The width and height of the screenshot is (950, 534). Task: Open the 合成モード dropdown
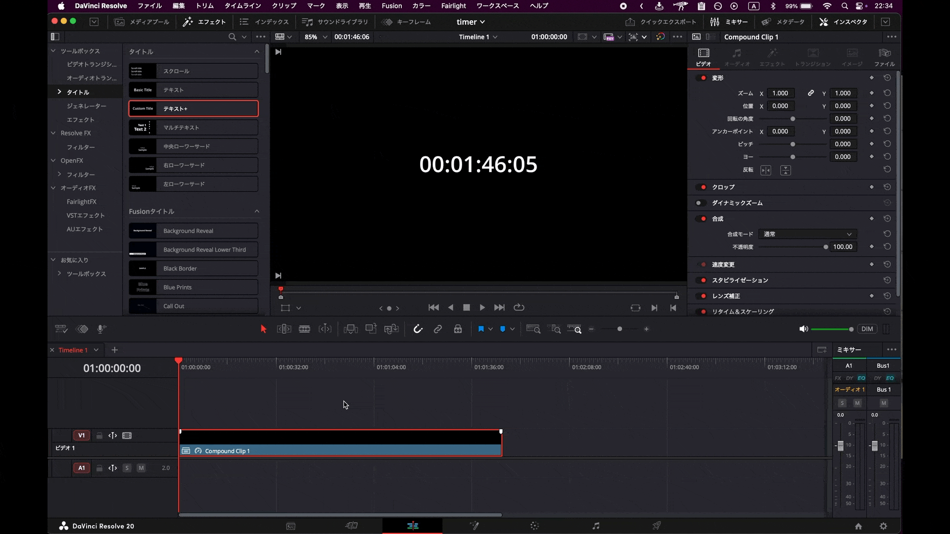[x=807, y=234]
